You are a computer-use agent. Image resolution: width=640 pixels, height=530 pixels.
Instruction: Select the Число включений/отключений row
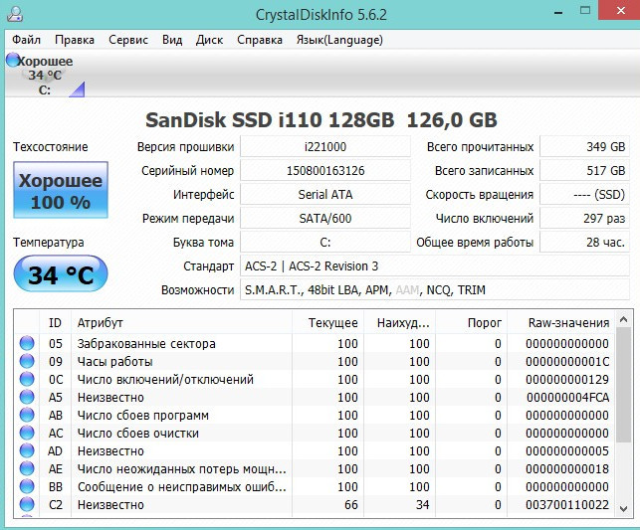(315, 379)
